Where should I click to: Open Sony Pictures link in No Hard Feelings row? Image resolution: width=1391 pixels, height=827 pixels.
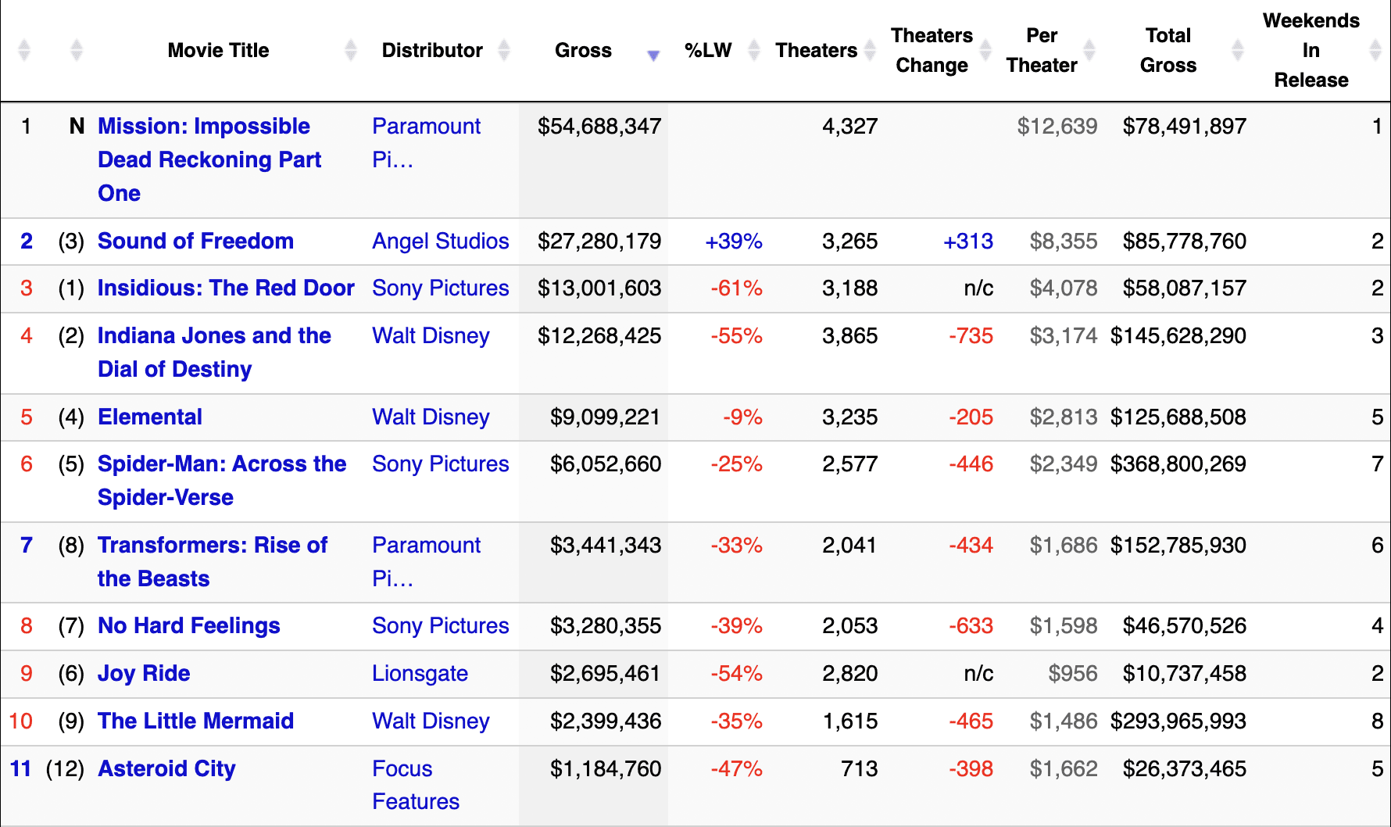click(x=440, y=626)
